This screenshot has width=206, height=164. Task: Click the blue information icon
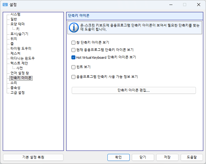(x=74, y=28)
